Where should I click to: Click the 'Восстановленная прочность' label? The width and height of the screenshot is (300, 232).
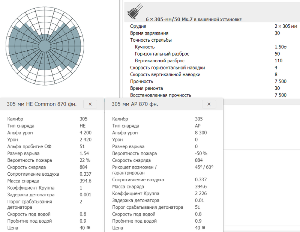coord(160,95)
